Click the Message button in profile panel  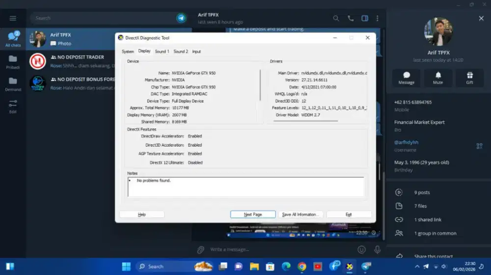click(x=406, y=78)
